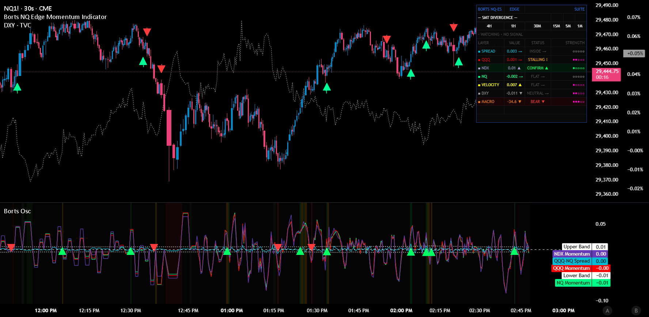The image size is (649, 317).
Task: Select the Borts NQ Edge Momentum Indicator legend
Action: [55, 17]
